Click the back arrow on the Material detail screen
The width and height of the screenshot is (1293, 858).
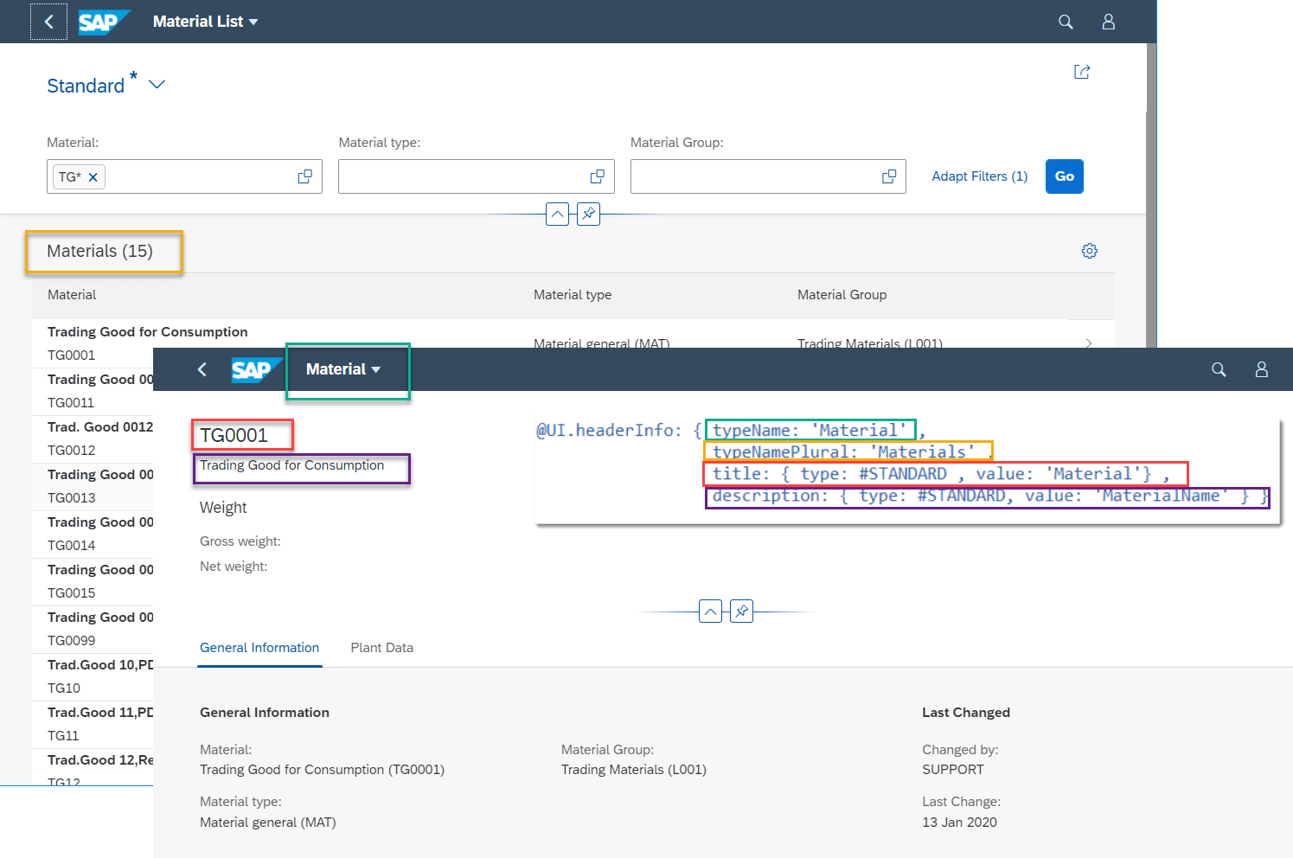(x=202, y=369)
